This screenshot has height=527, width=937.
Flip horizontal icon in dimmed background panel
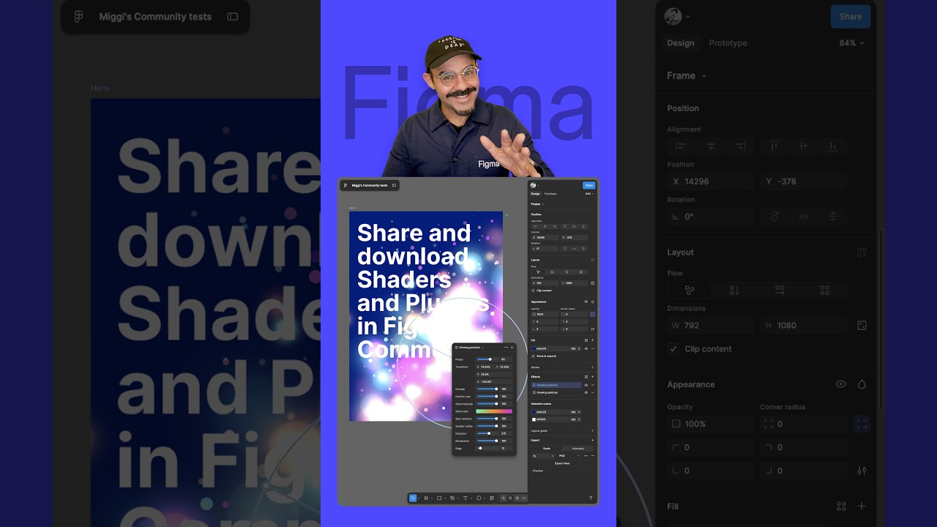point(803,217)
